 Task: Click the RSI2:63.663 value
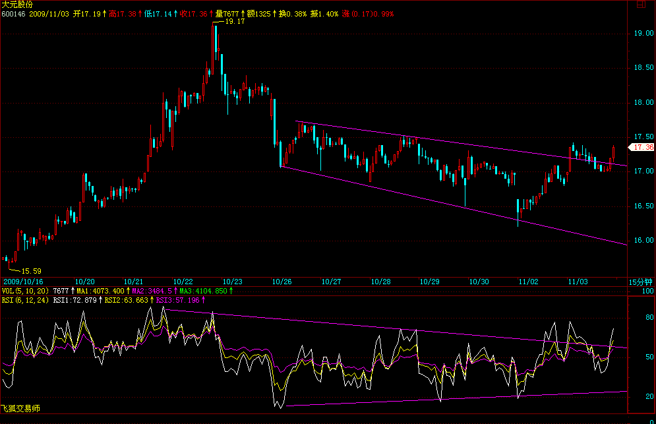coord(127,300)
